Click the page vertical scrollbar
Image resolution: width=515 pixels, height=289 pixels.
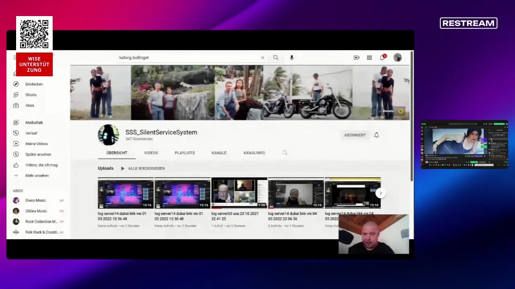[x=411, y=116]
